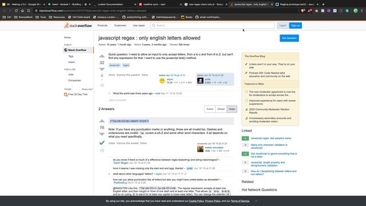366x206 pixels.
Task: Open Terms of Service link in banner
Action: [240, 201]
